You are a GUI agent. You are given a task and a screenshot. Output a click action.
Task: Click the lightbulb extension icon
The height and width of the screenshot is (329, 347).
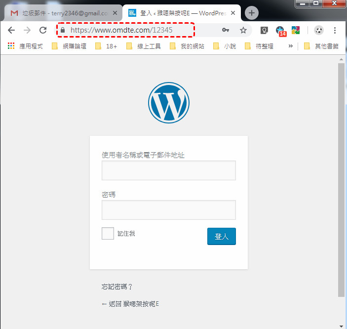click(264, 30)
